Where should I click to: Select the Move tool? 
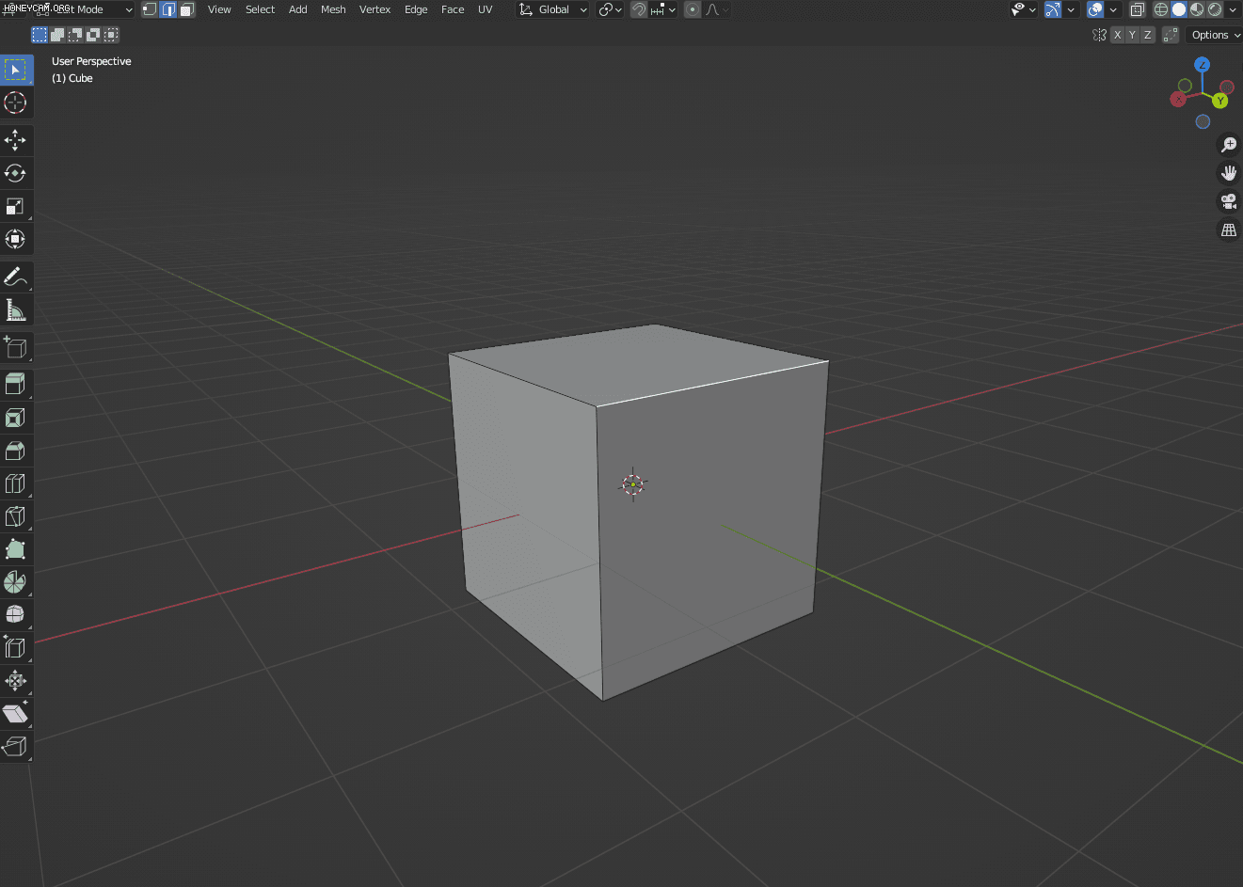(16, 140)
